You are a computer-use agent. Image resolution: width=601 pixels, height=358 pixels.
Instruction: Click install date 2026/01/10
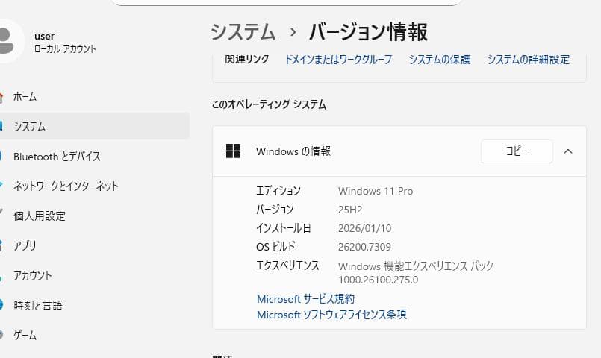click(x=364, y=228)
